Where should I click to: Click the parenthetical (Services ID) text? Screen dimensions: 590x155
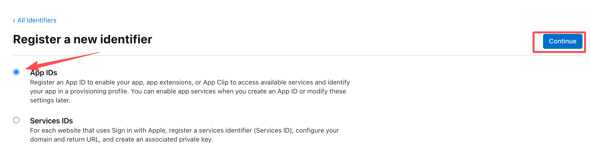click(274, 131)
